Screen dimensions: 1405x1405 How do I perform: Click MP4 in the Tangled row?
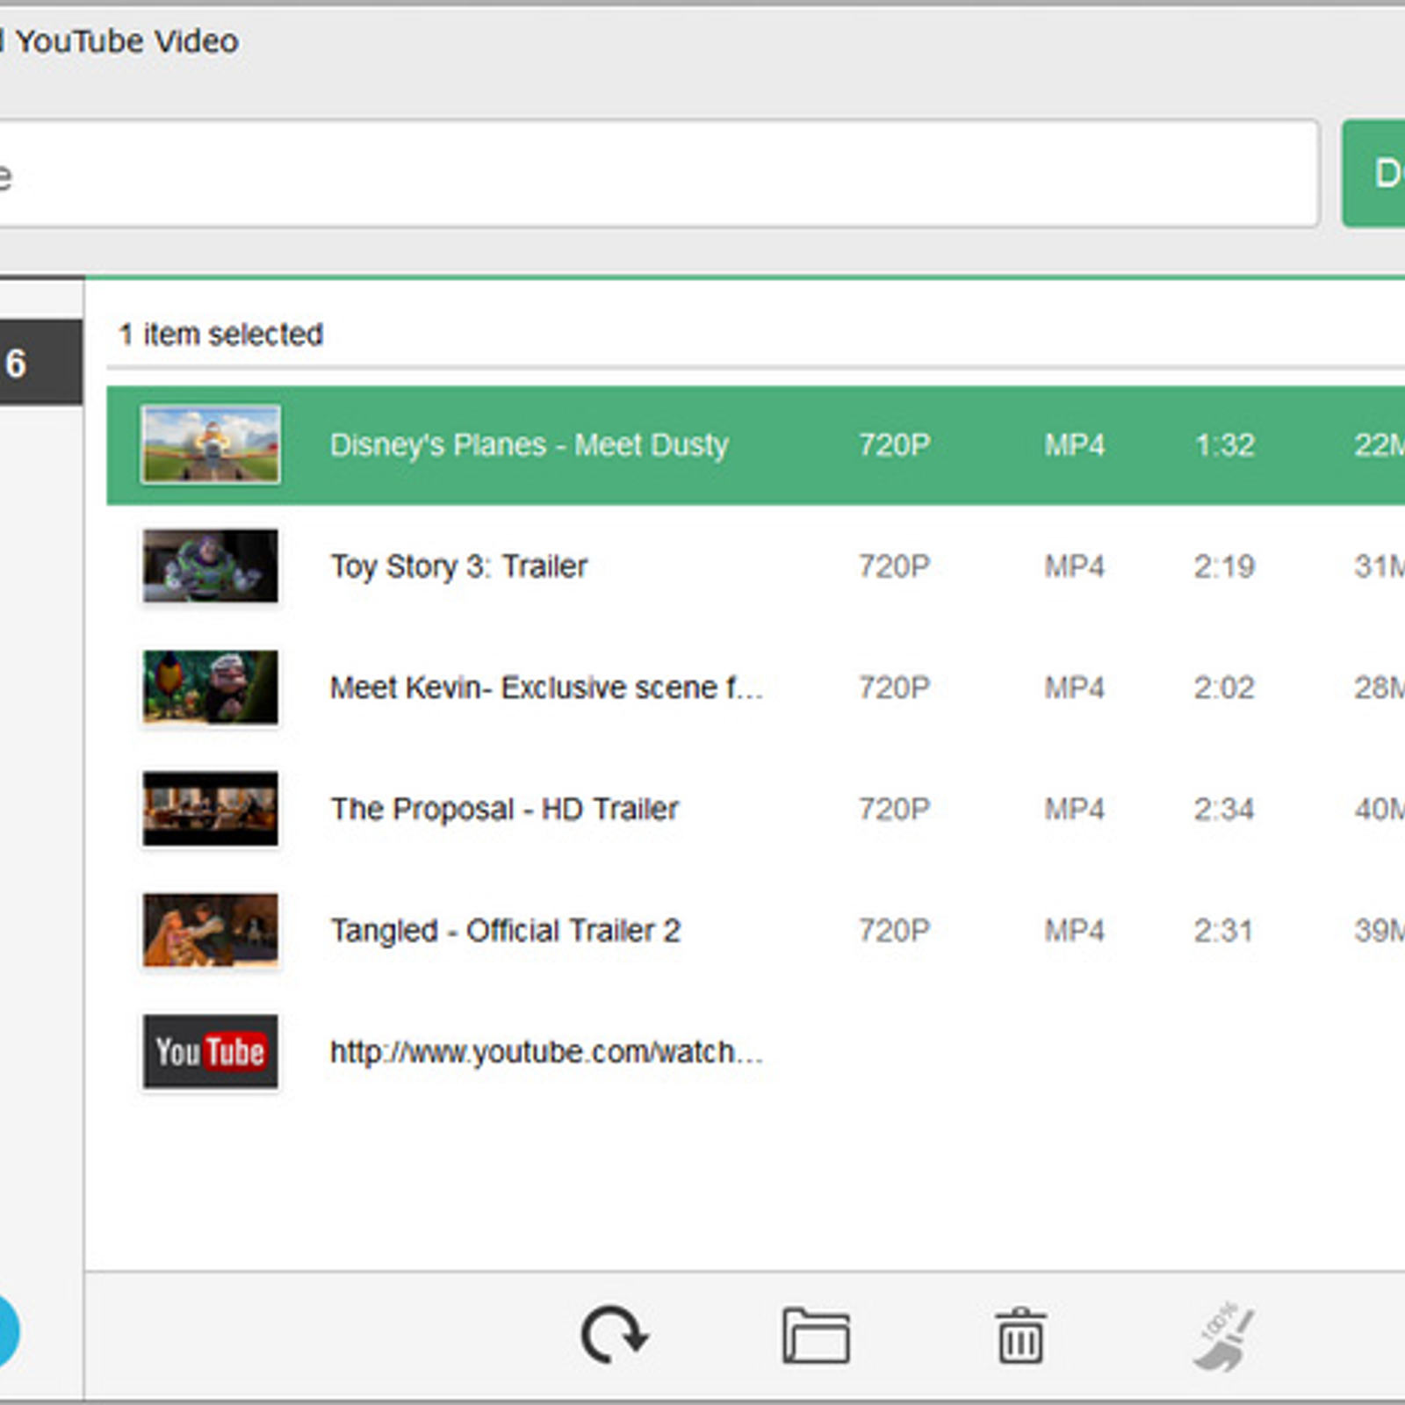point(1074,931)
